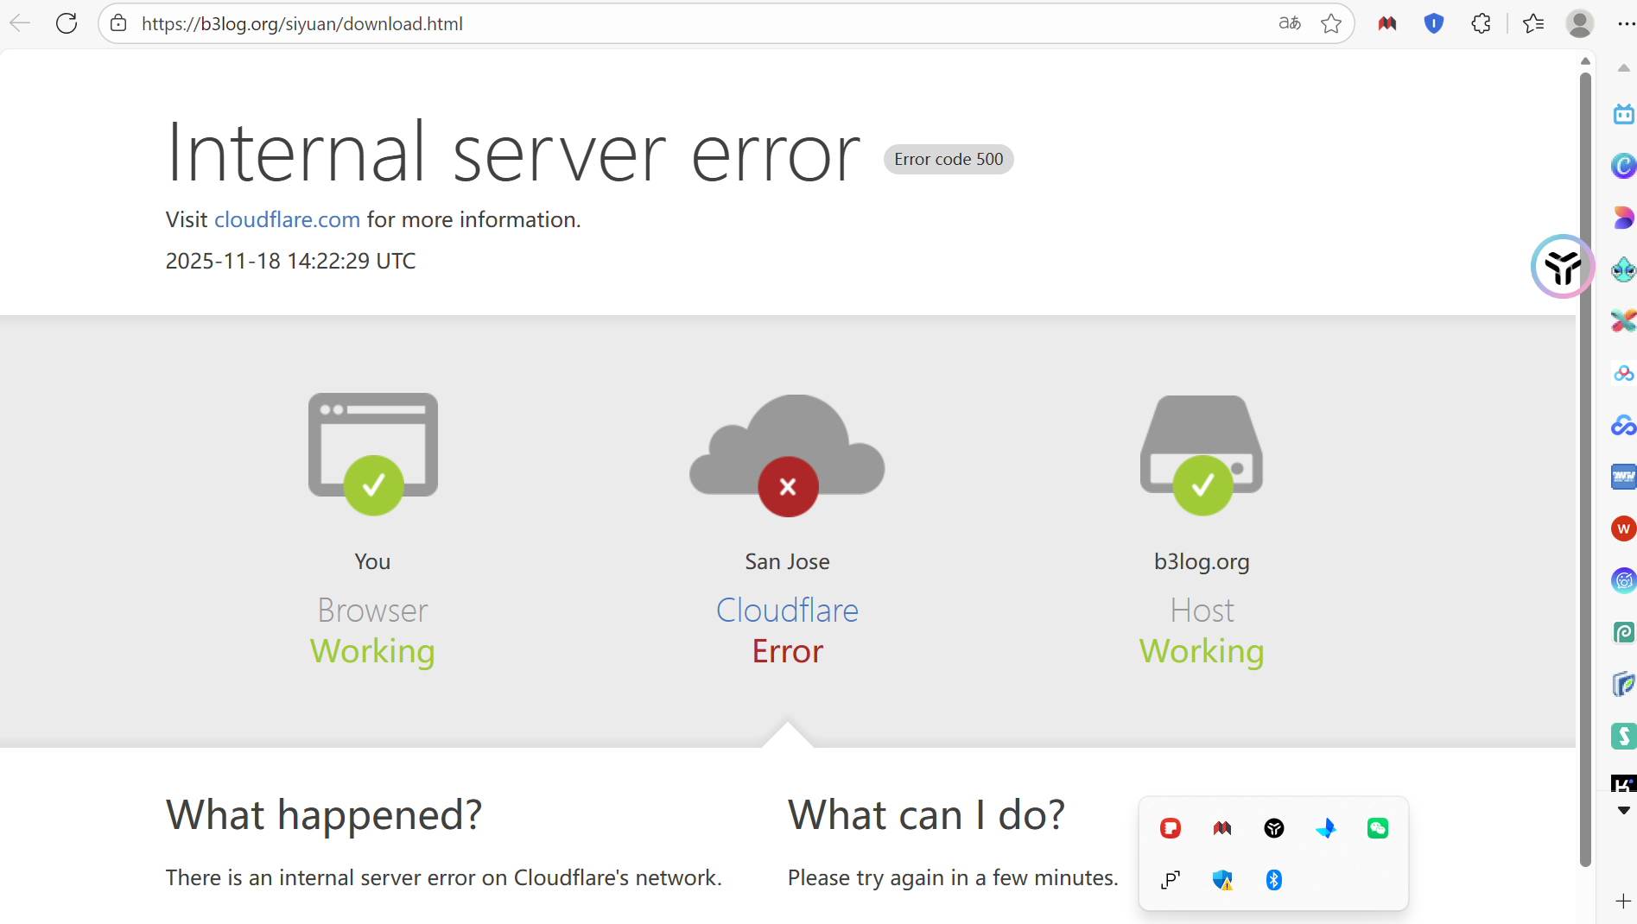The height and width of the screenshot is (924, 1637).
Task: Open the WeChat tray icon
Action: tap(1378, 828)
